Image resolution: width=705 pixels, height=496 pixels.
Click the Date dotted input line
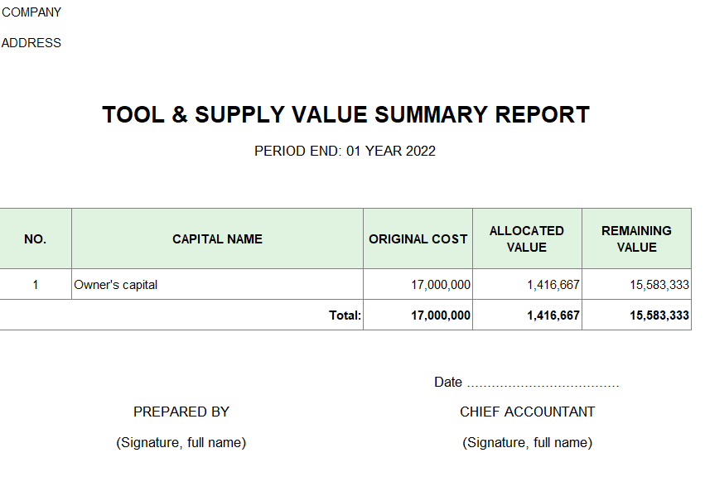[x=543, y=383]
